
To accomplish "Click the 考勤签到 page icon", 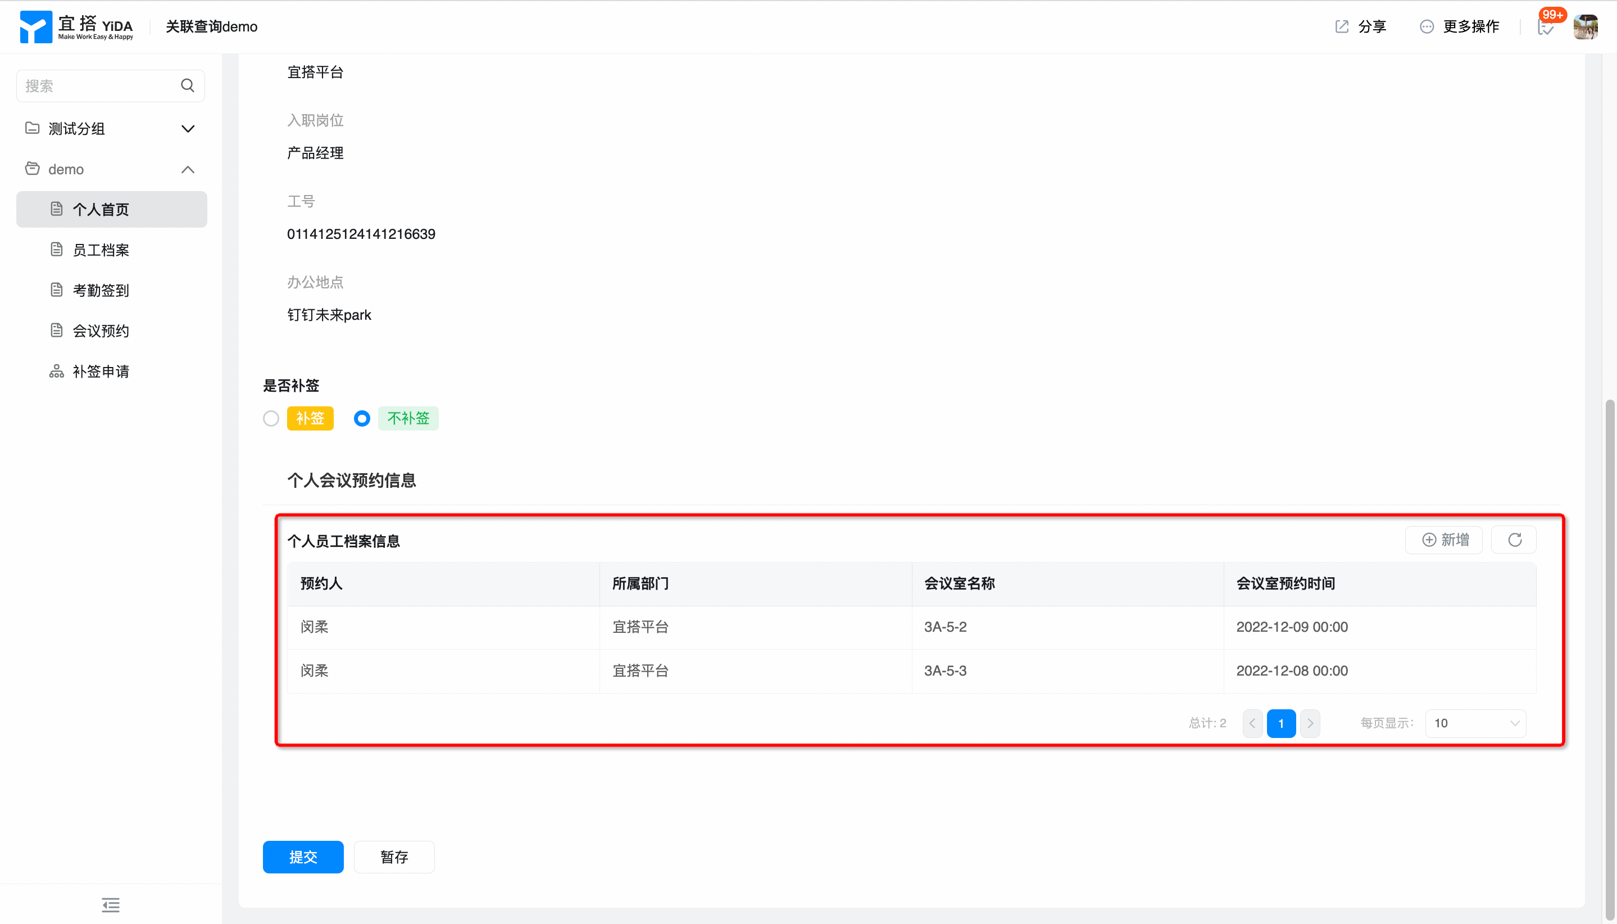I will click(x=56, y=290).
